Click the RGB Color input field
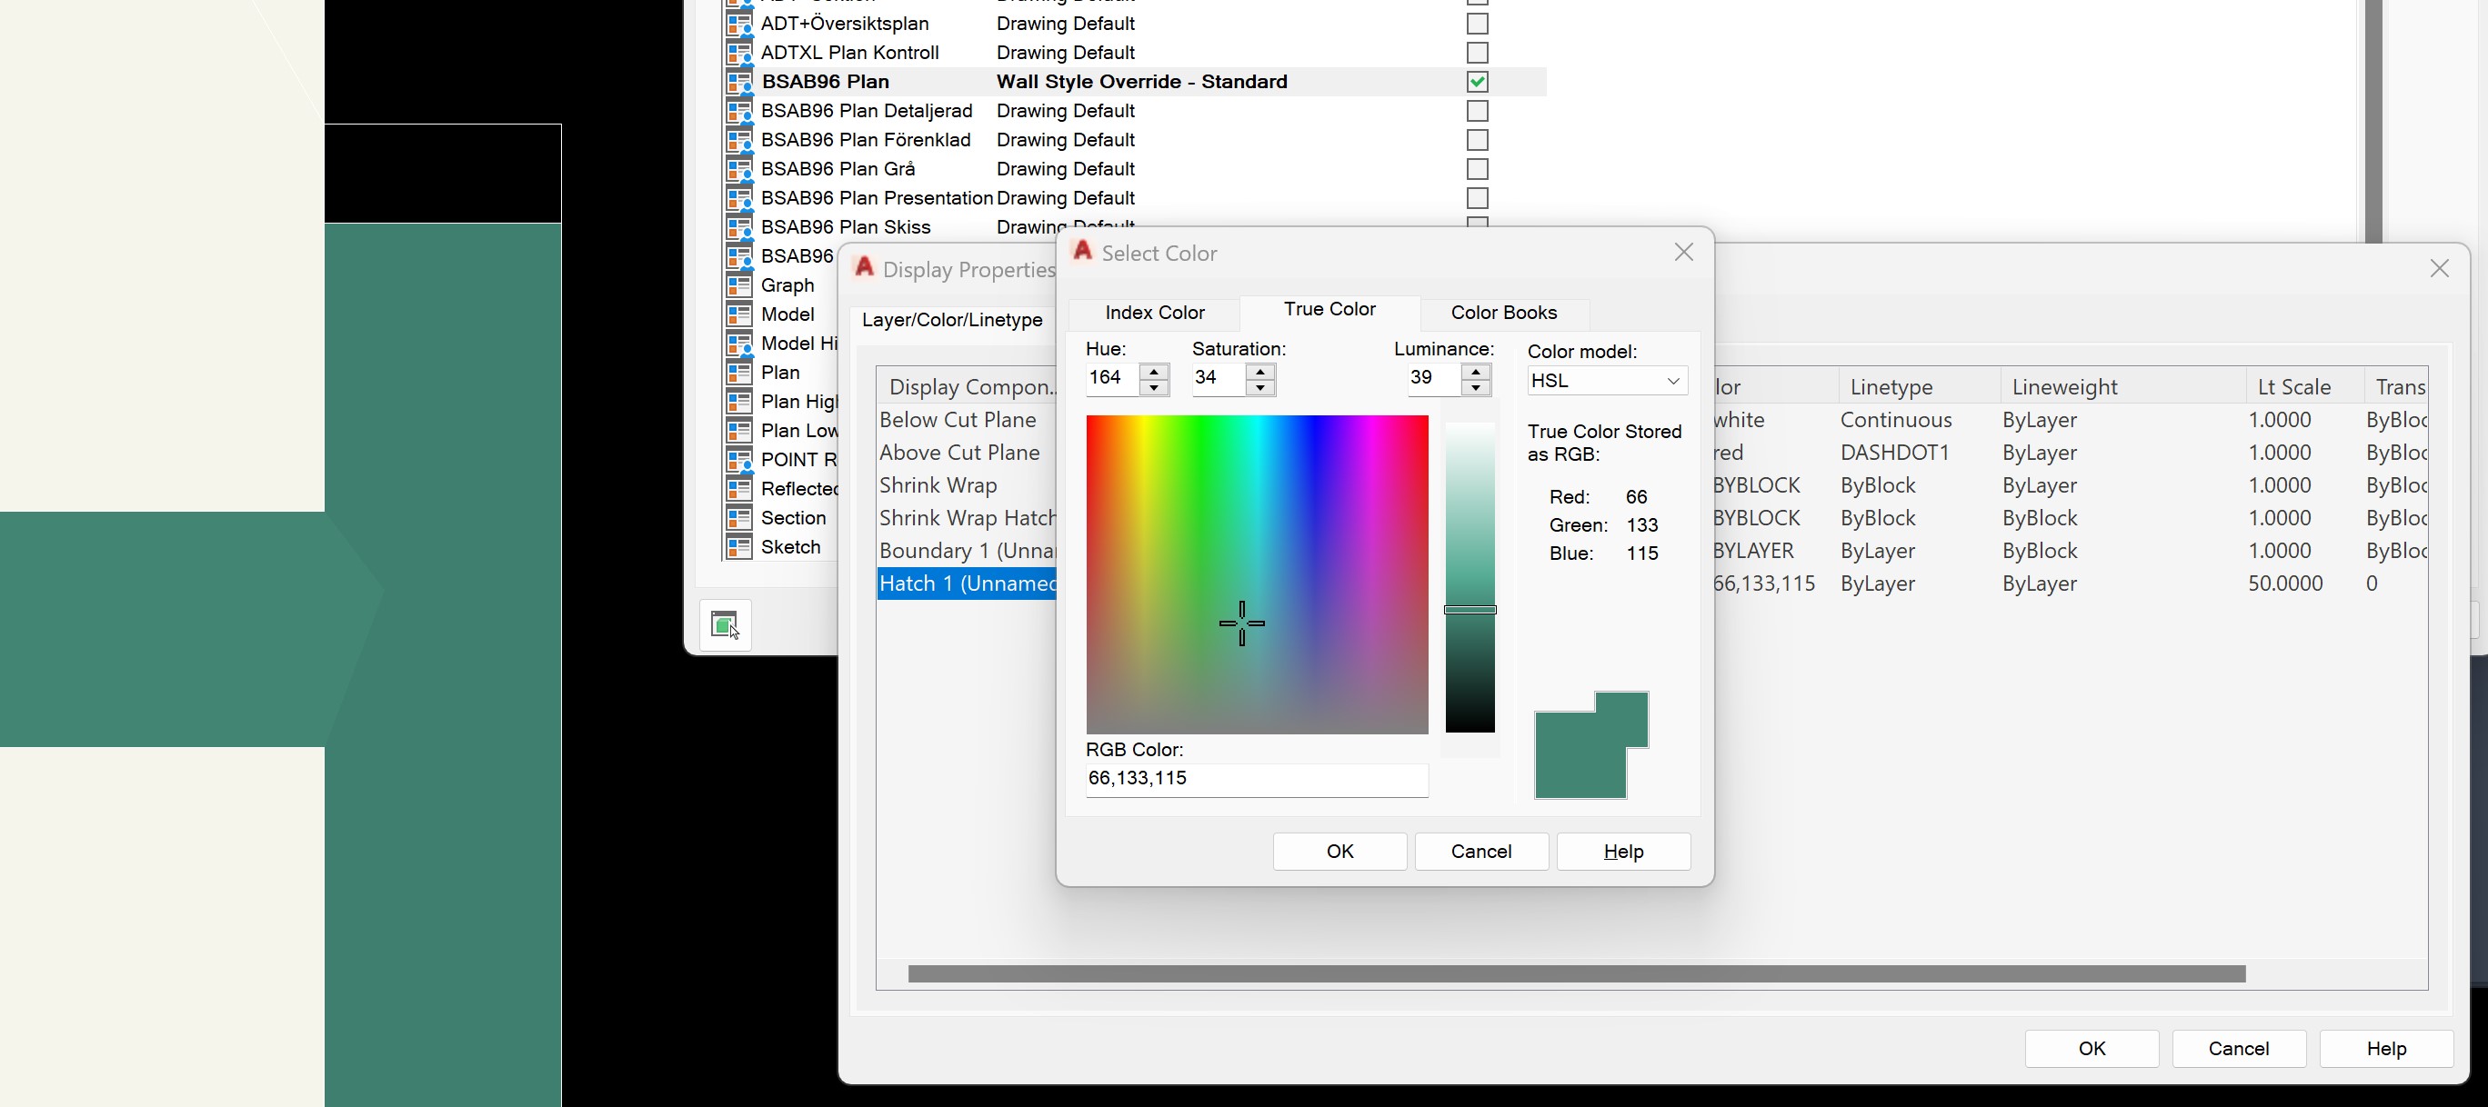The width and height of the screenshot is (2488, 1107). coord(1256,779)
